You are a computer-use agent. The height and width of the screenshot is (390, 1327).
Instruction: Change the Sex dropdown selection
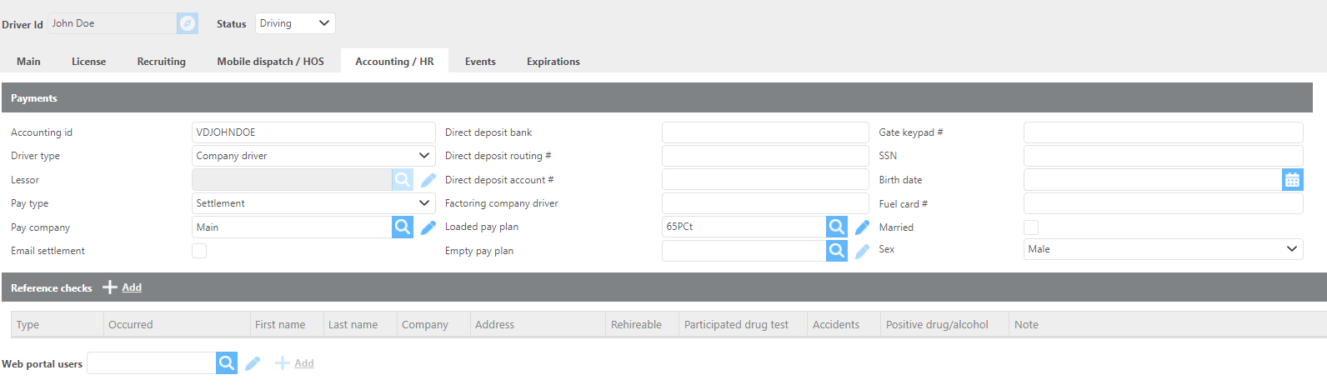click(x=1163, y=249)
